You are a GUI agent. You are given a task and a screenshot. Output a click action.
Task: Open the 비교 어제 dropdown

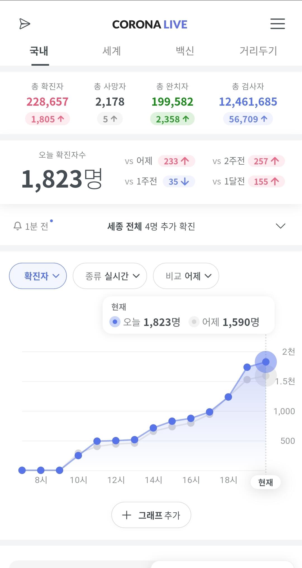[x=186, y=276]
